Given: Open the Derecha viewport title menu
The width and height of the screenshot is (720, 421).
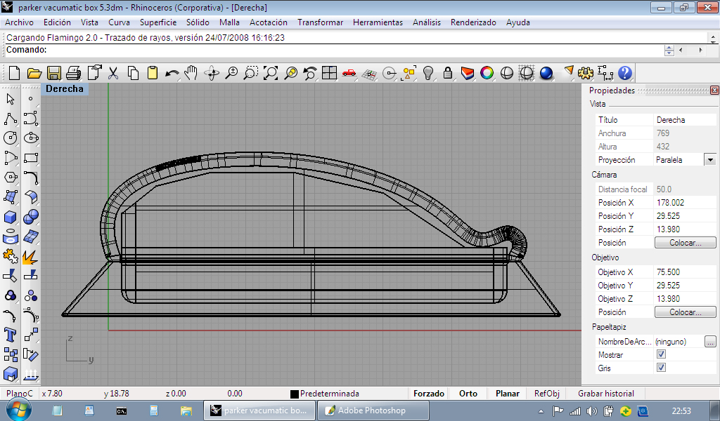Looking at the screenshot, I should pos(65,89).
